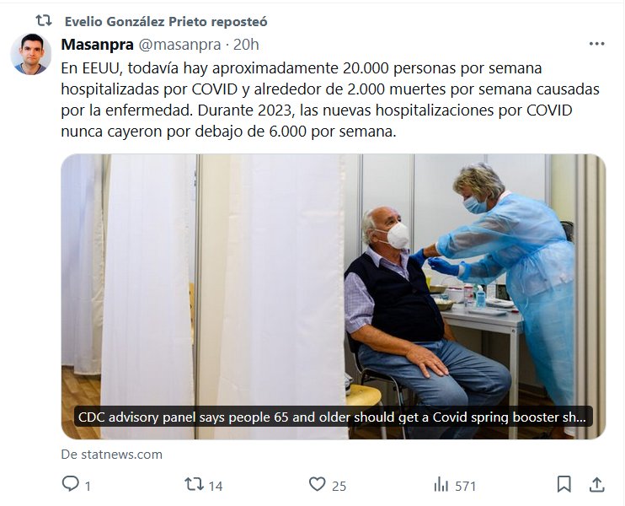
Task: Click the 571 views count
Action: 466,485
